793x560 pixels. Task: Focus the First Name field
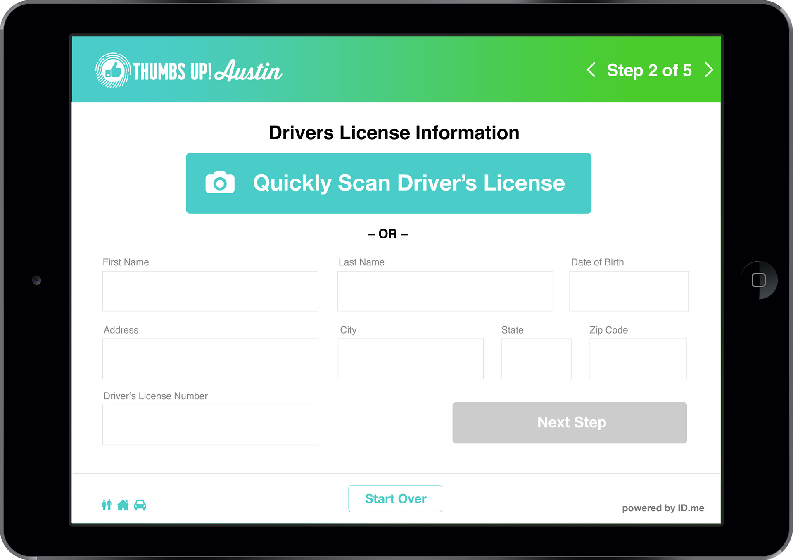(210, 291)
